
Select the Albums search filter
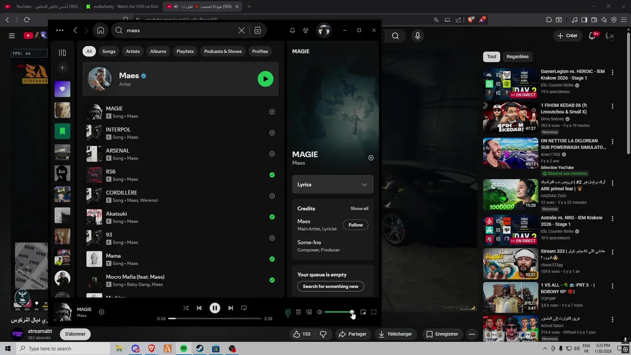(158, 51)
